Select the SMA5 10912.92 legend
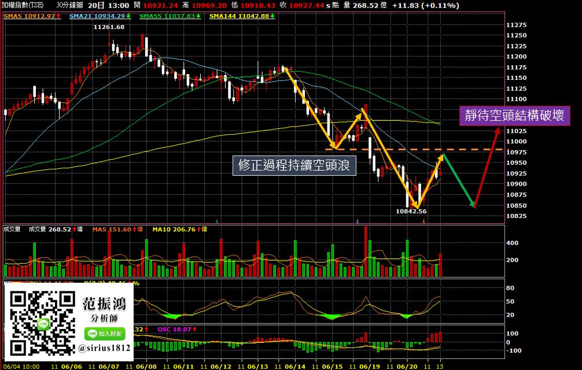Viewport: 582px width, 370px height. (32, 16)
